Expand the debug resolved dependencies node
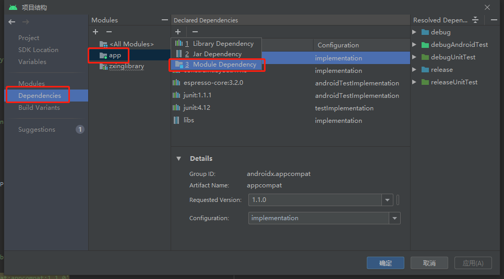Image resolution: width=504 pixels, height=279 pixels. coord(414,32)
